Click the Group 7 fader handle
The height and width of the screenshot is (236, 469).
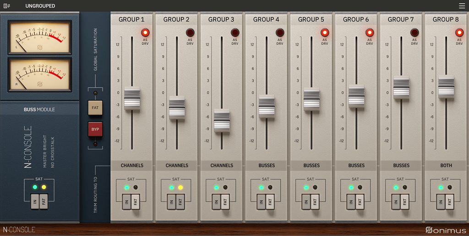(x=401, y=87)
